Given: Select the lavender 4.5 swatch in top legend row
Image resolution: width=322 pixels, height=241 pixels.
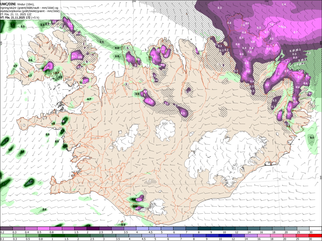Looking at the screenshot, I should click(155, 229).
